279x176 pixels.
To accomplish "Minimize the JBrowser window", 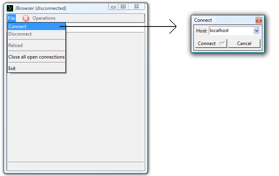I will pos(113,7).
